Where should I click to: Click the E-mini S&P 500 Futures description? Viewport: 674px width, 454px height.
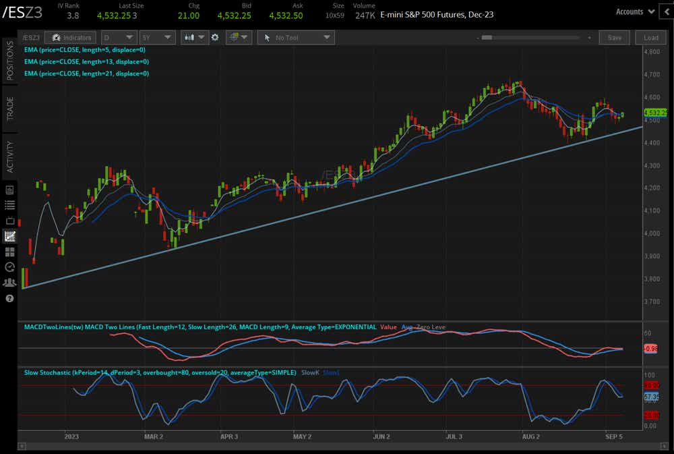click(437, 15)
